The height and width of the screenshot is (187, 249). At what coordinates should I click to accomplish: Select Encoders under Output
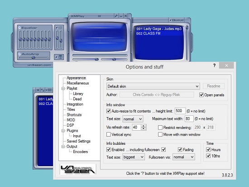(x=80, y=152)
